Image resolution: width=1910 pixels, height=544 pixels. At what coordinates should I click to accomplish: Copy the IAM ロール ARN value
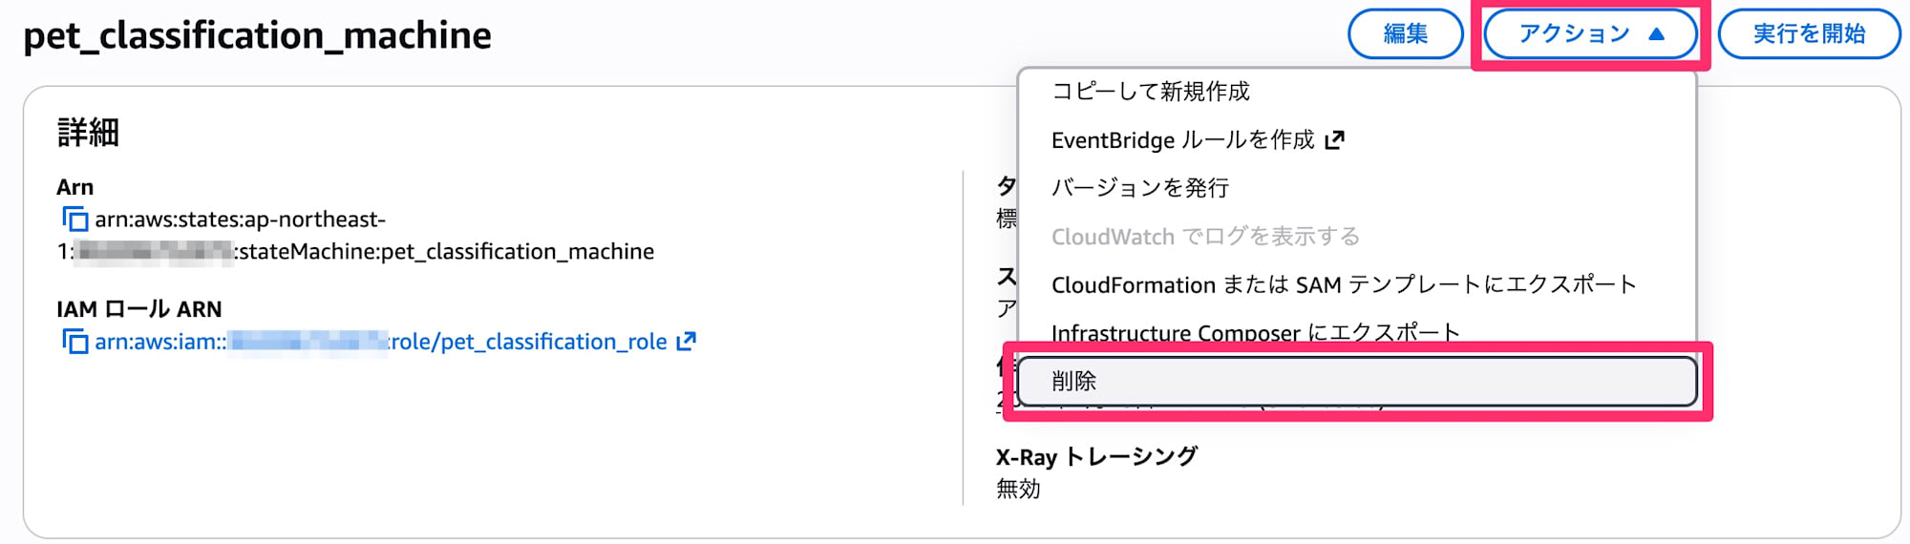(x=74, y=342)
